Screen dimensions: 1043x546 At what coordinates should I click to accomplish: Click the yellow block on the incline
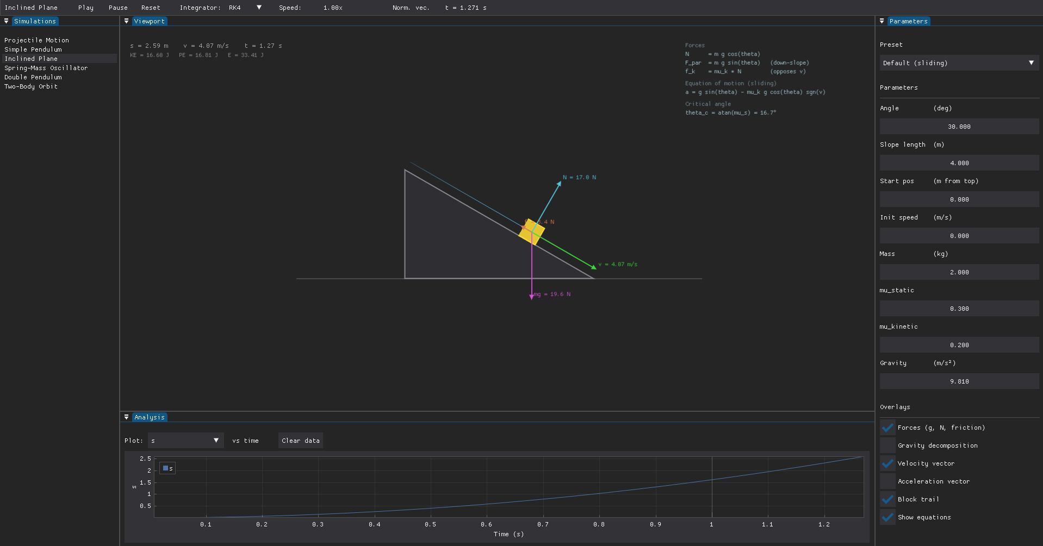(x=531, y=232)
